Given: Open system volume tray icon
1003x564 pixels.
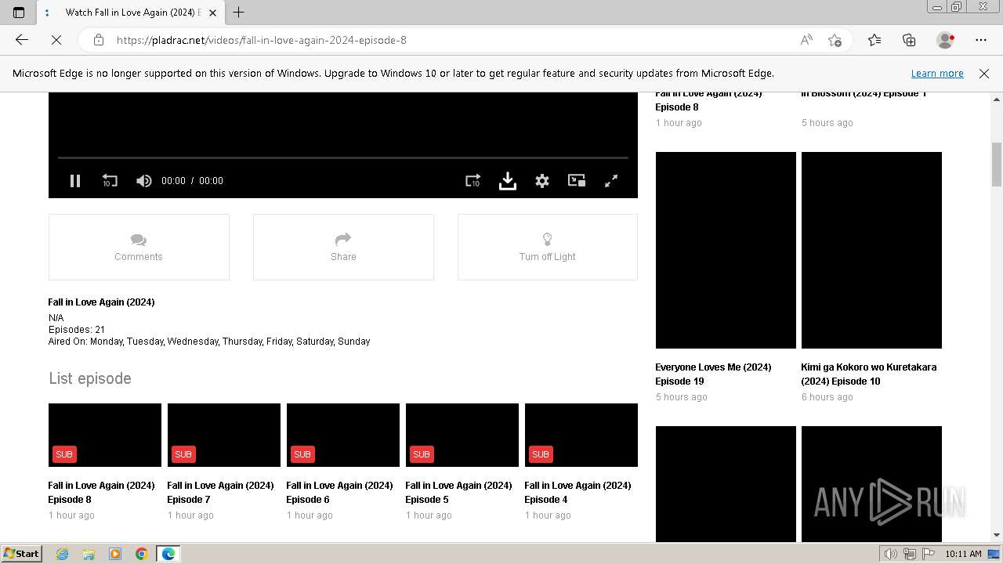Looking at the screenshot, I should pos(890,554).
